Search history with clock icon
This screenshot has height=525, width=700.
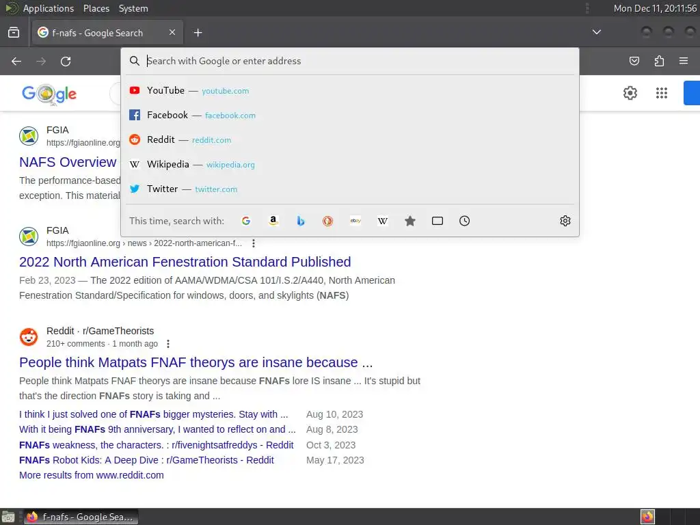tap(464, 221)
